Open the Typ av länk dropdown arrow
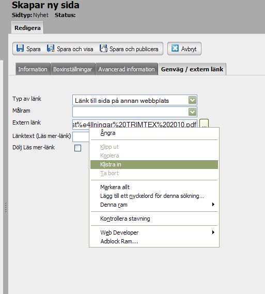The height and width of the screenshot is (294, 265). 192,100
